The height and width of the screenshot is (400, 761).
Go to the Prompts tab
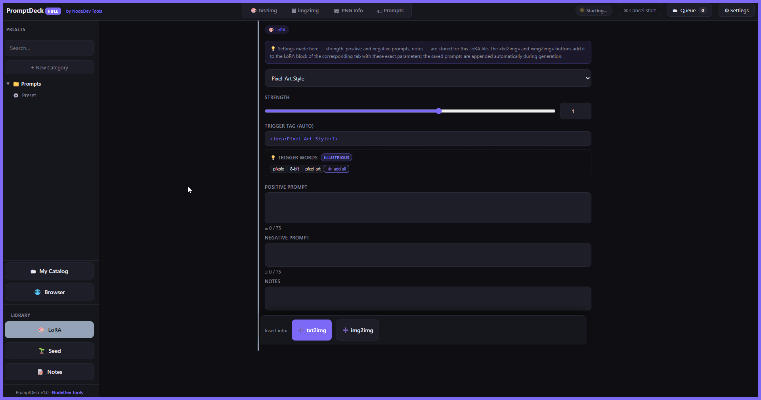click(390, 11)
